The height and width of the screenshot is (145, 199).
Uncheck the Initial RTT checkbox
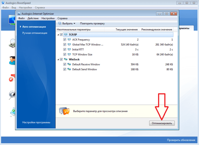65,50
